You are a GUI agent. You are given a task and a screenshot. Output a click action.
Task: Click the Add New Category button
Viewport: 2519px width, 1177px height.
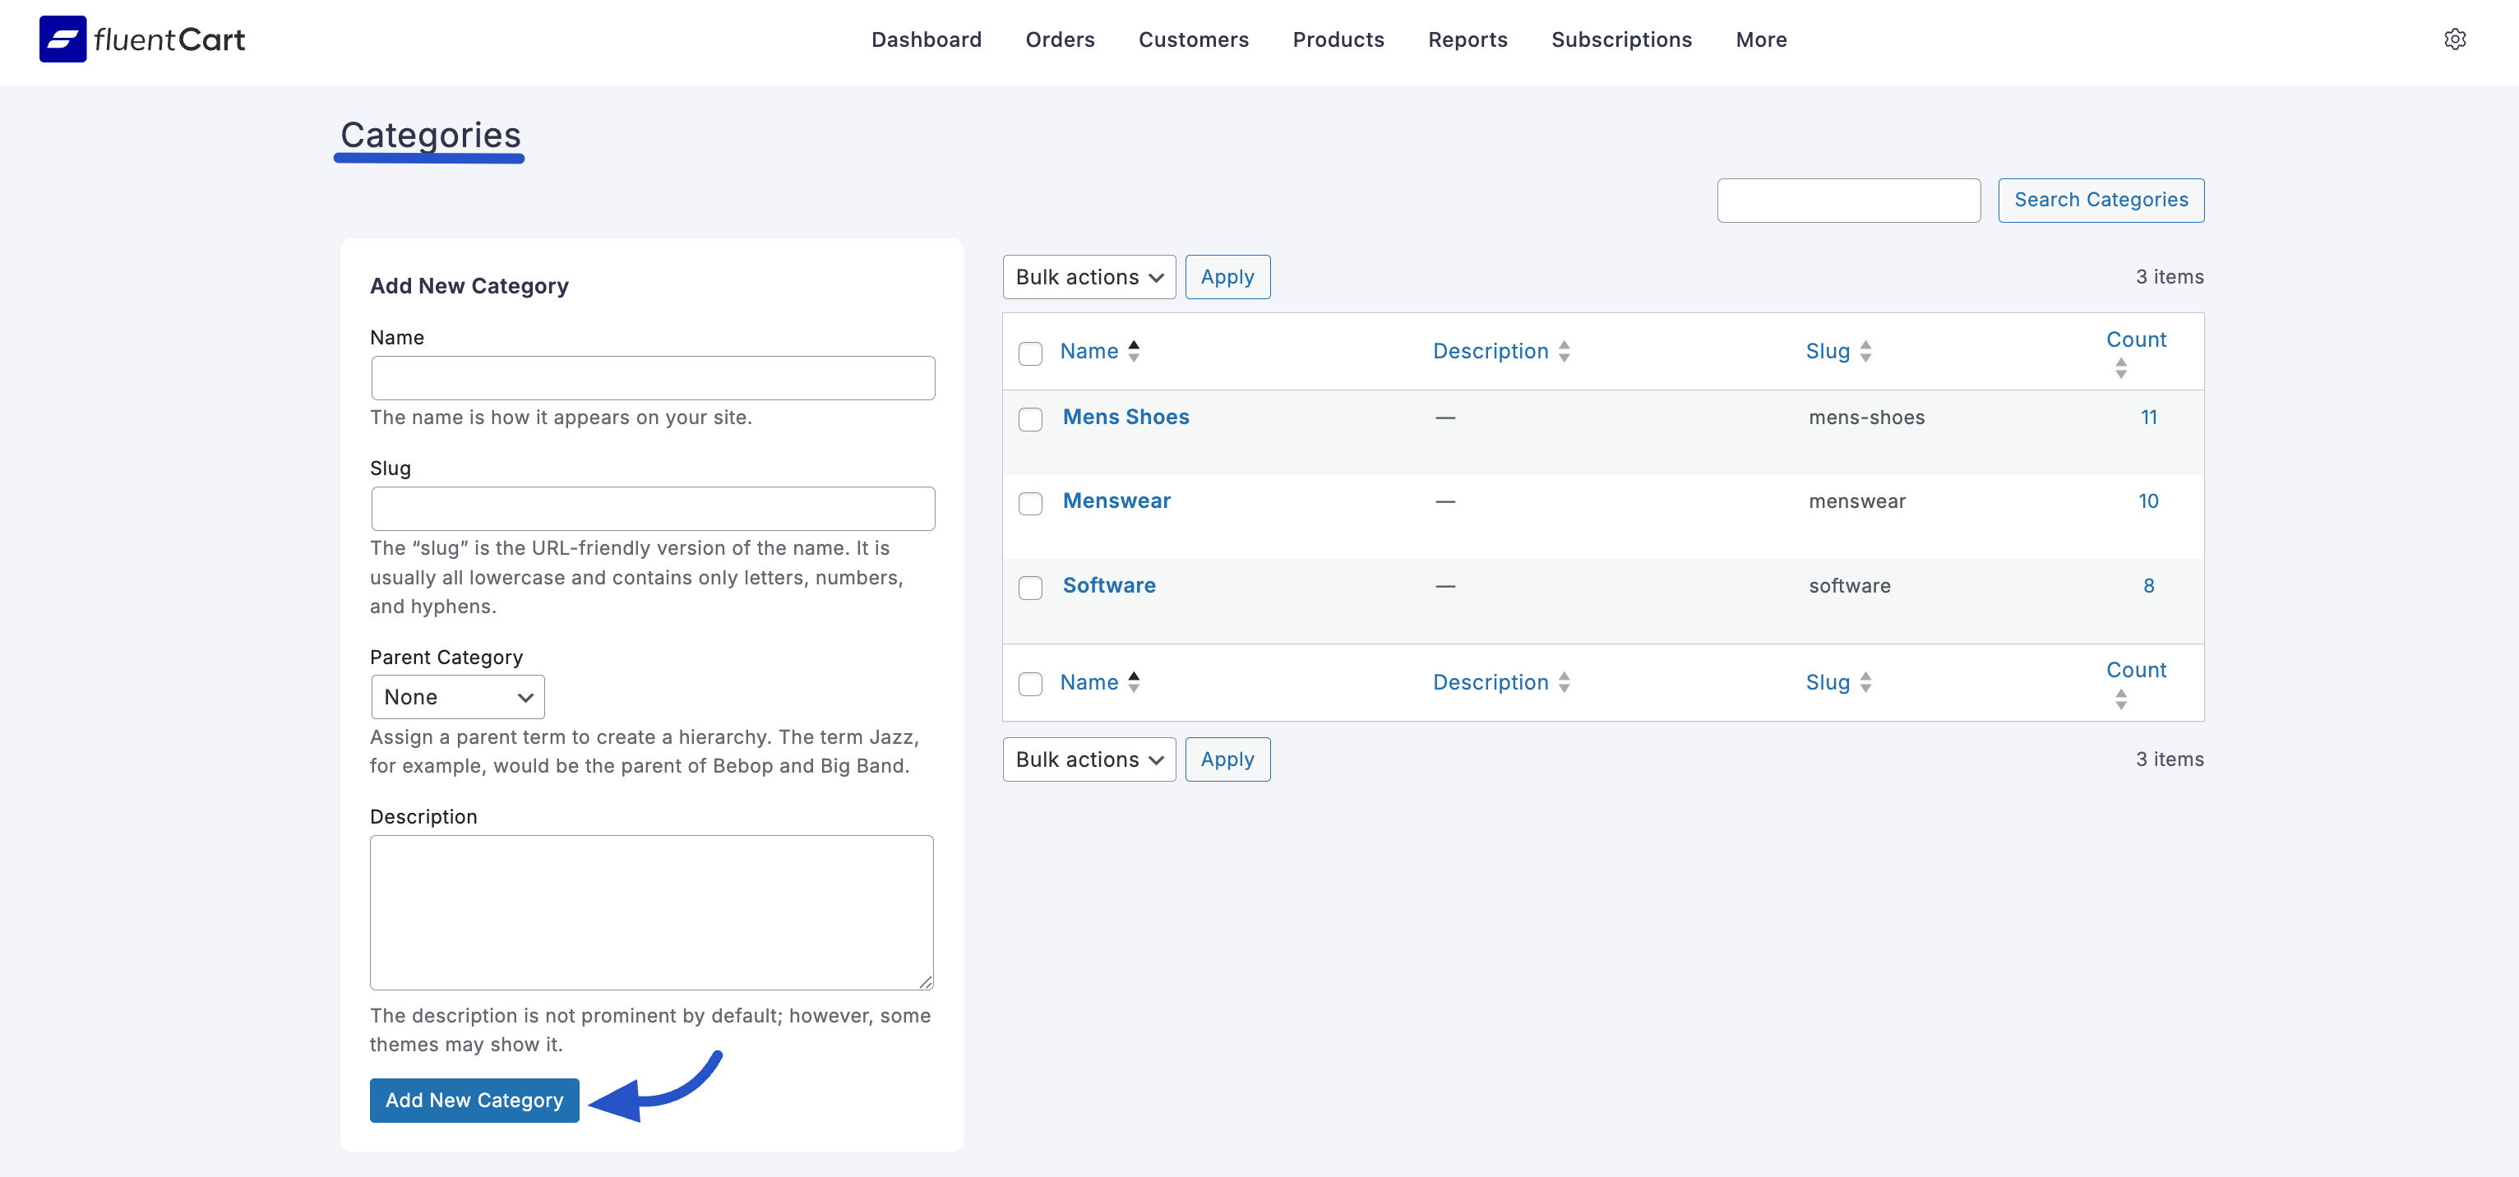point(474,1100)
